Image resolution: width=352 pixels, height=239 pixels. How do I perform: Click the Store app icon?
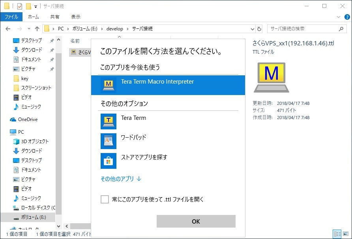tap(109, 161)
